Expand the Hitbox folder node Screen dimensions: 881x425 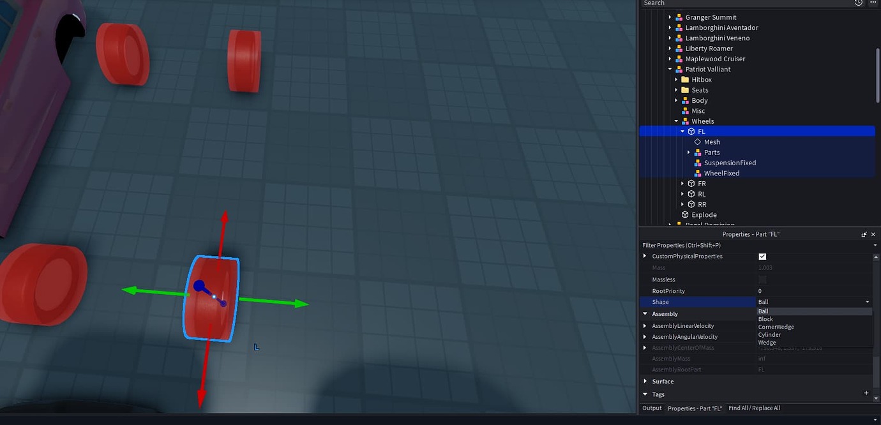click(676, 80)
